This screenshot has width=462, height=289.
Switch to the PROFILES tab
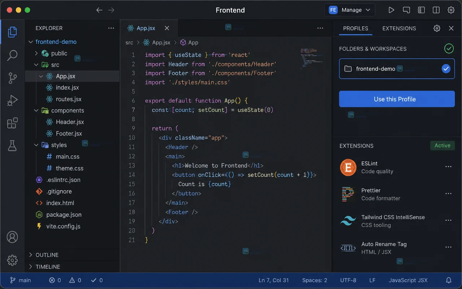click(x=356, y=29)
